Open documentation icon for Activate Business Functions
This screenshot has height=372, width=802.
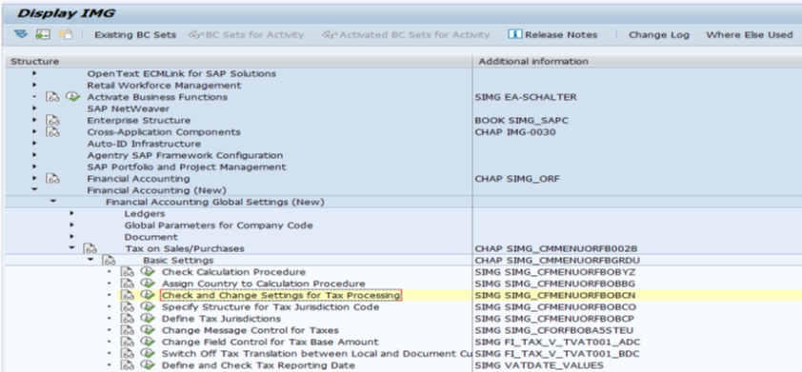click(52, 97)
